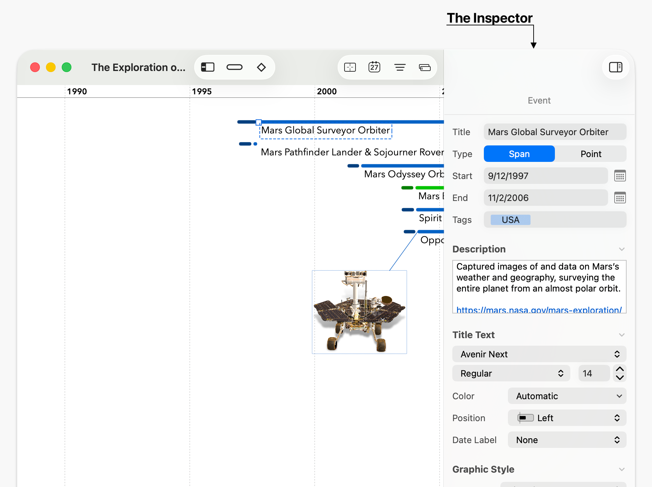652x487 pixels.
Task: Open the Avenir Next font dropdown
Action: click(x=539, y=354)
